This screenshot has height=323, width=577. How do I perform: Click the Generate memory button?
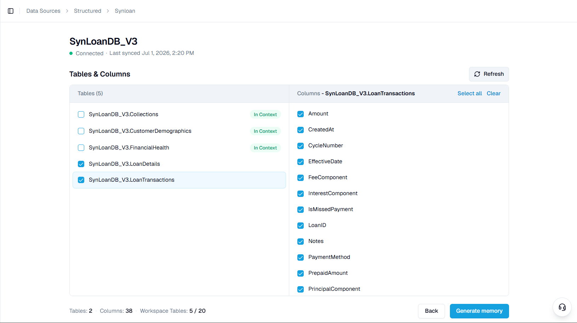click(x=479, y=311)
